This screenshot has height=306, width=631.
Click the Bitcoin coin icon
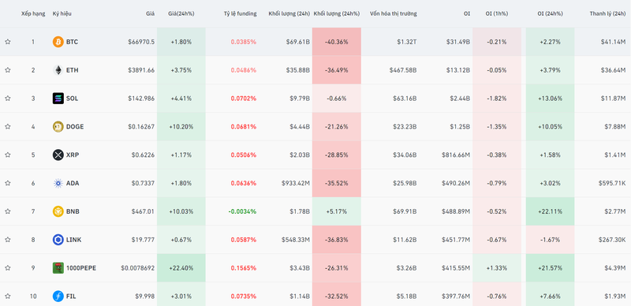(58, 42)
